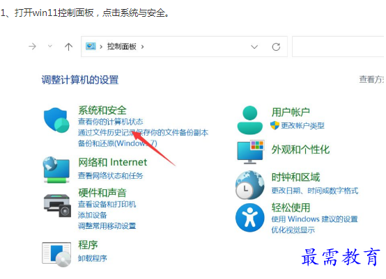Click the up one level arrow
Viewport: 386px width, 279px height.
tap(68, 47)
